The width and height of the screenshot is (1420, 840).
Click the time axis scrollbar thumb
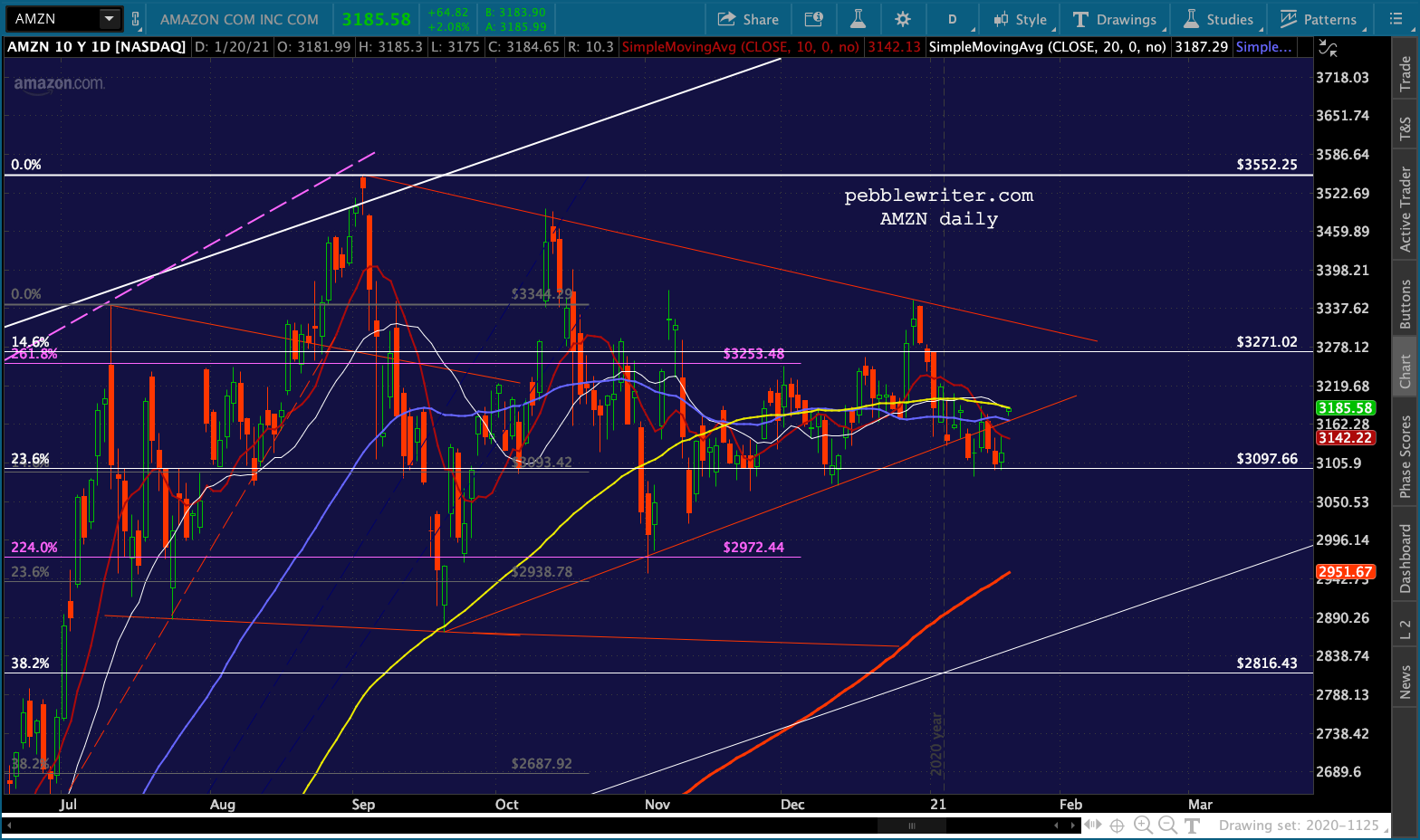point(912,826)
